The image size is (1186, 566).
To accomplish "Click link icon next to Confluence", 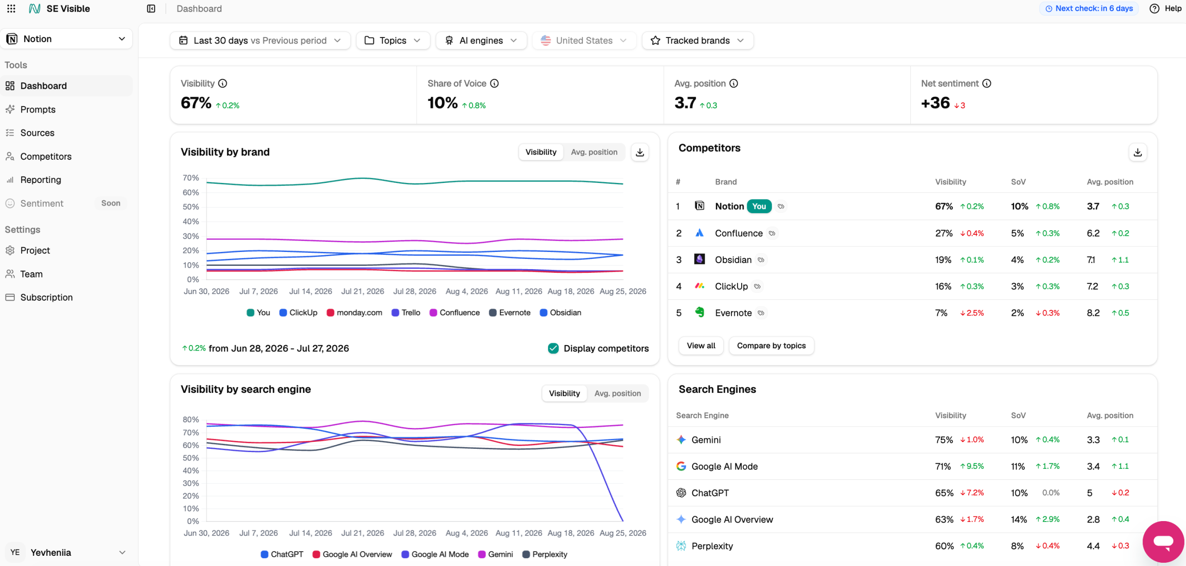I will pyautogui.click(x=772, y=233).
